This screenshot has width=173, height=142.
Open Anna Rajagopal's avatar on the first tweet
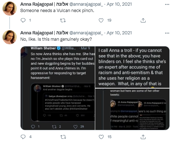click(x=10, y=8)
